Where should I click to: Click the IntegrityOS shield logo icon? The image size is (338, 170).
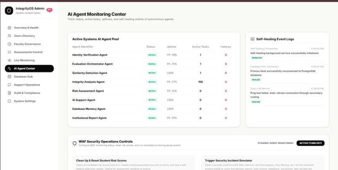(9, 10)
